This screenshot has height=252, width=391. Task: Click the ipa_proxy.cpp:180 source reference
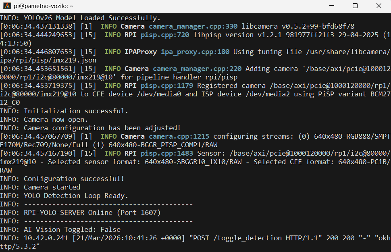(195, 52)
